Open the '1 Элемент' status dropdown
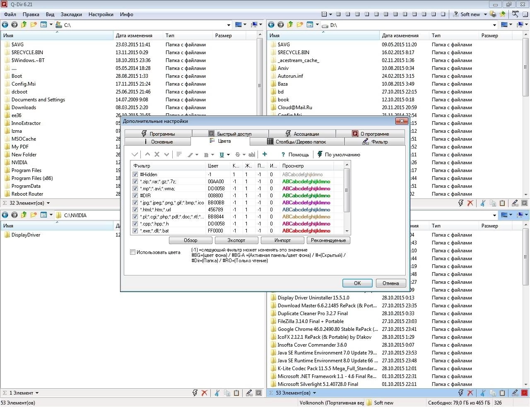The width and height of the screenshot is (530, 407). point(37,393)
